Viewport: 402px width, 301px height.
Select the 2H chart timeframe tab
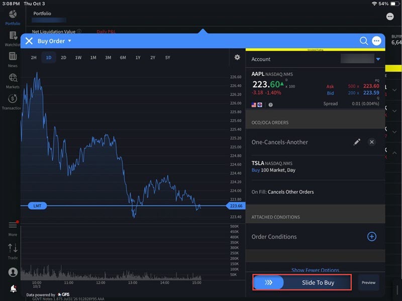pyautogui.click(x=33, y=57)
